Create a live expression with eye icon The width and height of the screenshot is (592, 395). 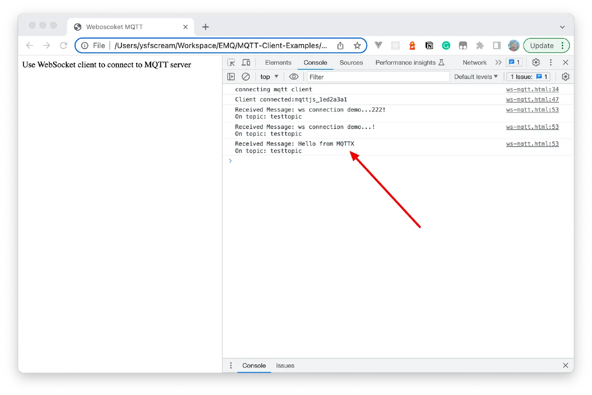294,76
